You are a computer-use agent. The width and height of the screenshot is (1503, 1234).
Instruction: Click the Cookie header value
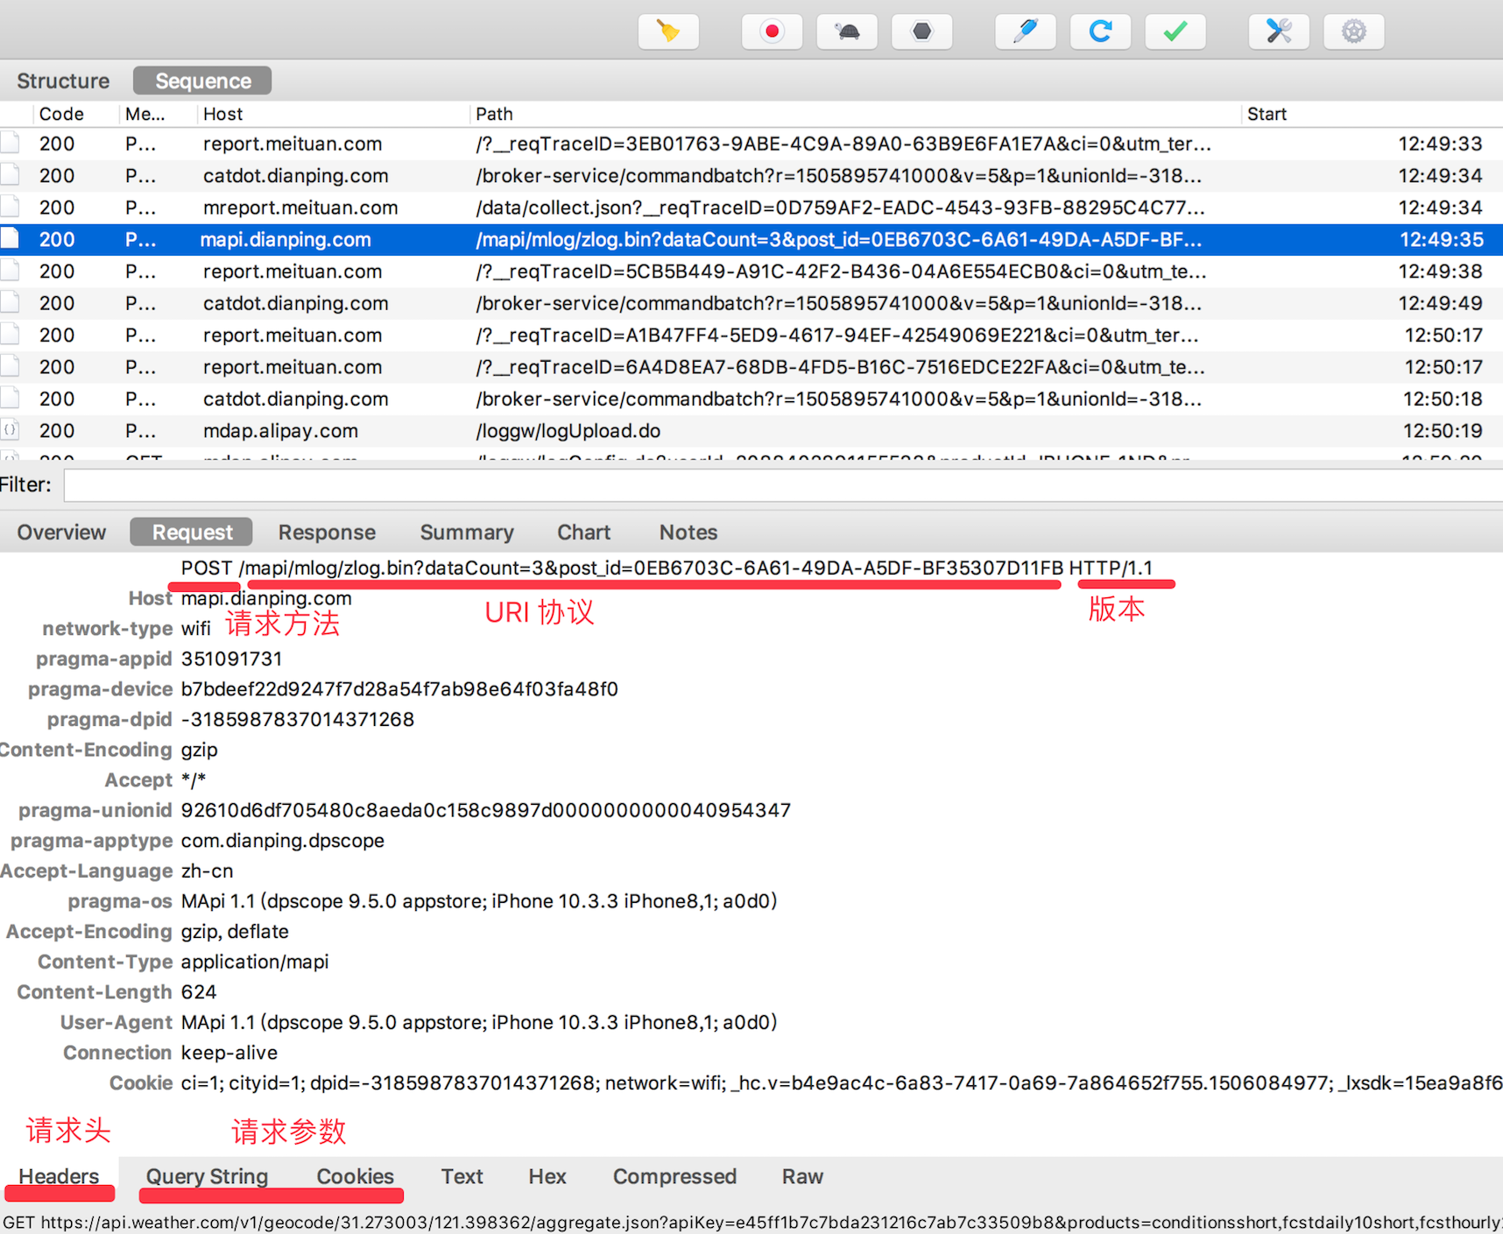842,1082
